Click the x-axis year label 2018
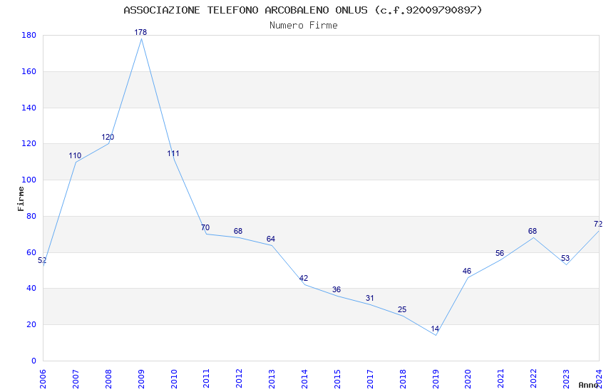The image size is (606, 392). coord(403,378)
